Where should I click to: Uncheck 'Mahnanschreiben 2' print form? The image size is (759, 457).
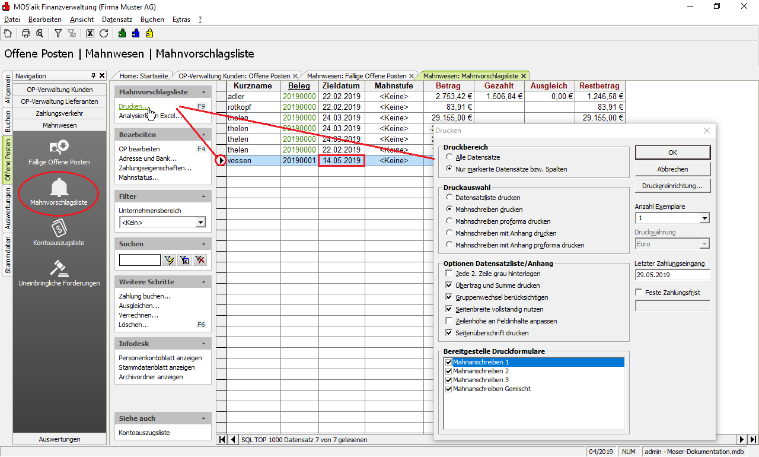(x=448, y=371)
